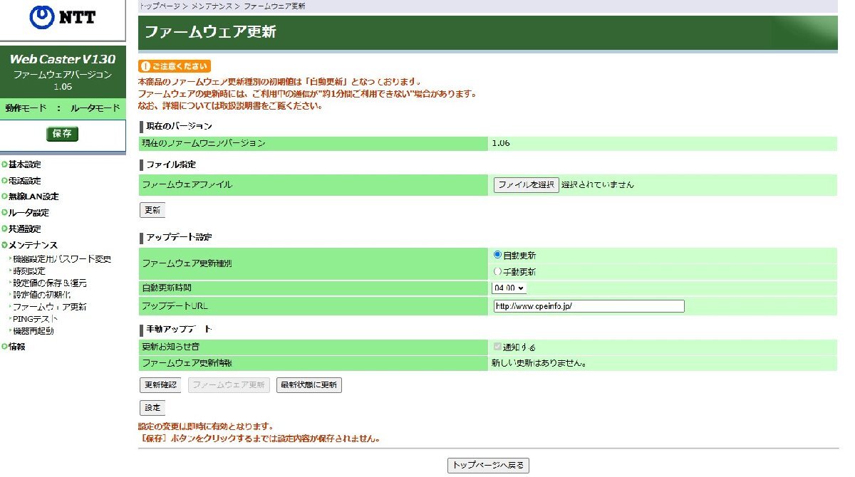Click the 保存 save button
This screenshot has height=477, width=855.
63,134
